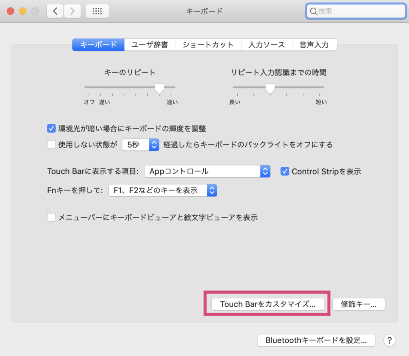Go forward with the right chevron button
409x356 pixels.
pyautogui.click(x=72, y=11)
